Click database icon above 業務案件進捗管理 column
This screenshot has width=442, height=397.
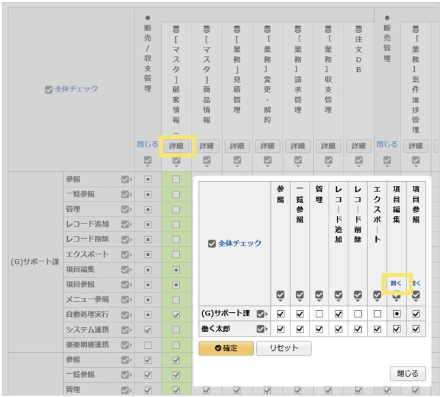tap(416, 29)
